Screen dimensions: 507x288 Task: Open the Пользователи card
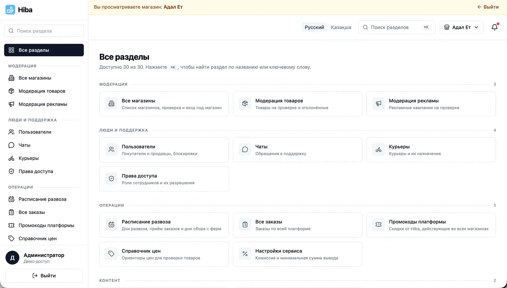[x=164, y=150]
